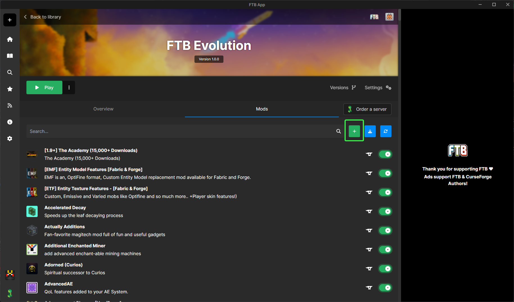Viewport: 514px width, 302px height.
Task: Open the Library book icon in the sidebar
Action: coord(10,56)
